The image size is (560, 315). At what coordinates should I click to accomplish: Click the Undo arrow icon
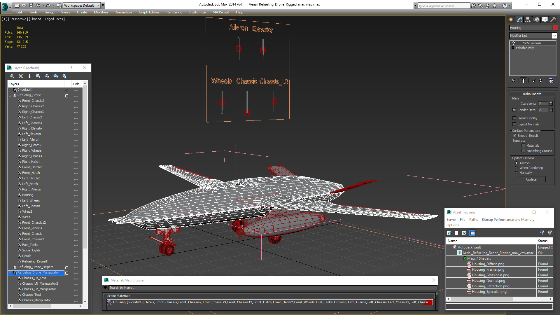38,5
